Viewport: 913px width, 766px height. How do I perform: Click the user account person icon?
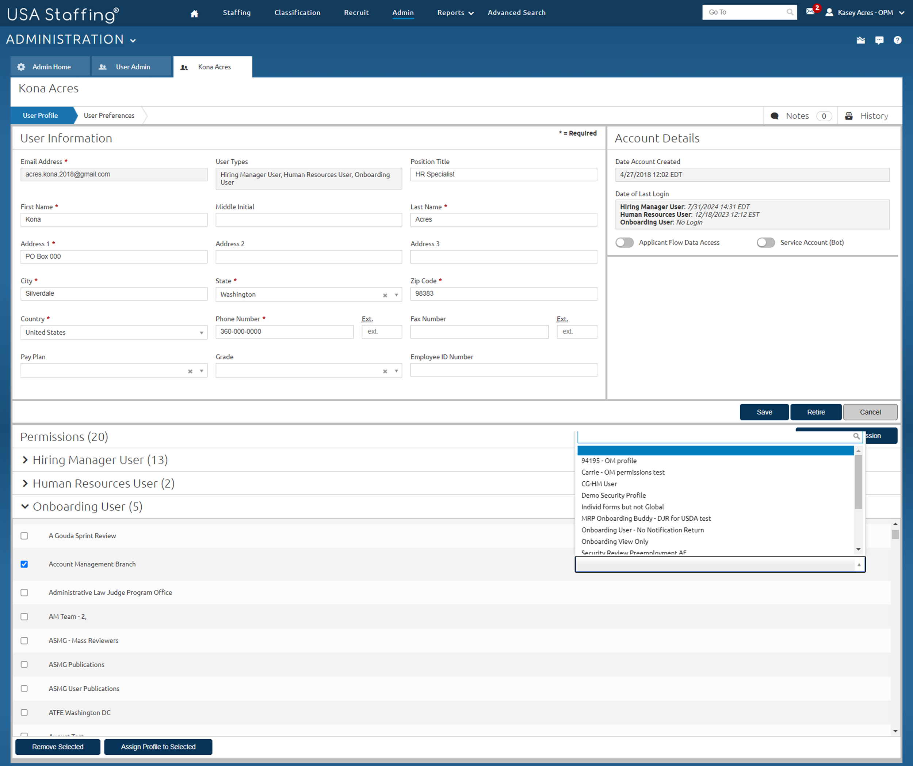(829, 12)
